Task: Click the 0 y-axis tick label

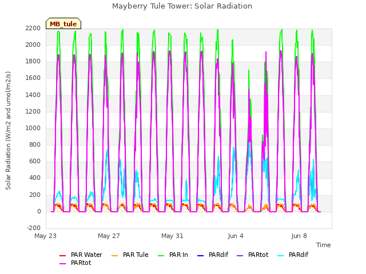Action: coord(39,212)
